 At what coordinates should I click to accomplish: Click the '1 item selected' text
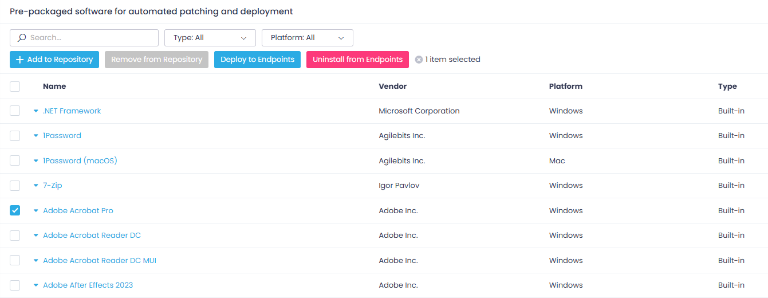(452, 60)
